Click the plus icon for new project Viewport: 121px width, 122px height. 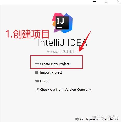pyautogui.click(x=37, y=64)
